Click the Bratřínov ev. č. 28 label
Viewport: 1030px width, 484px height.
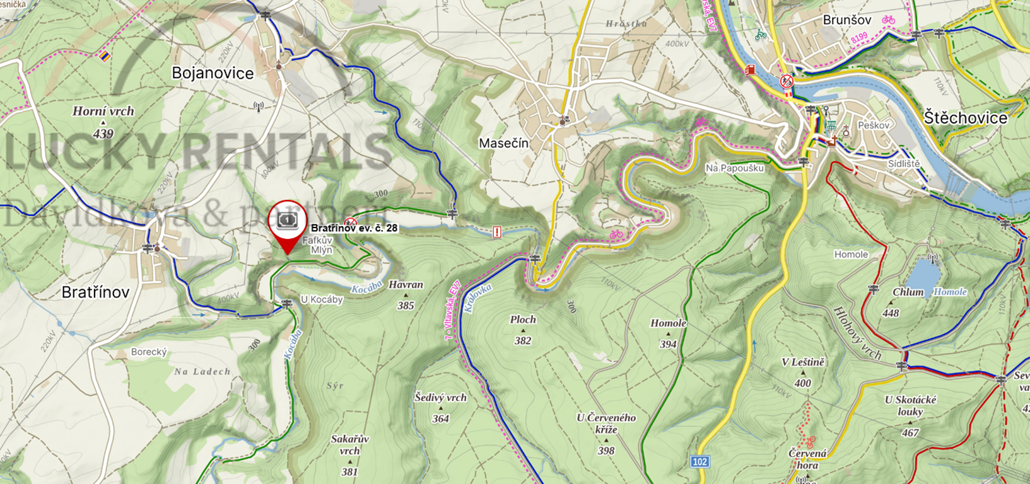click(354, 228)
